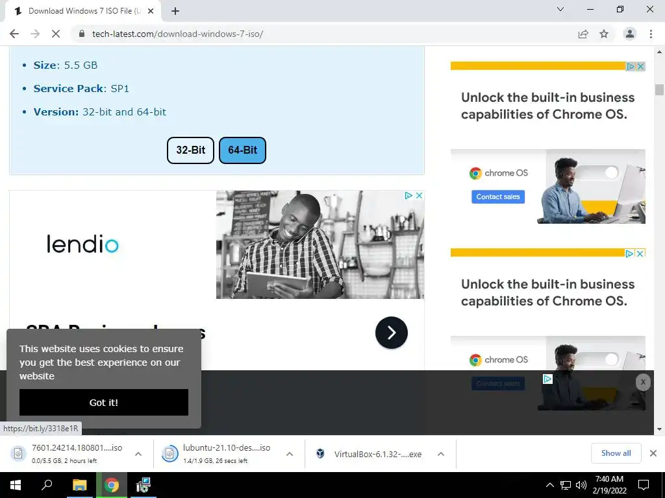665x498 pixels.
Task: Click the lendio ad next arrow
Action: pyautogui.click(x=392, y=333)
